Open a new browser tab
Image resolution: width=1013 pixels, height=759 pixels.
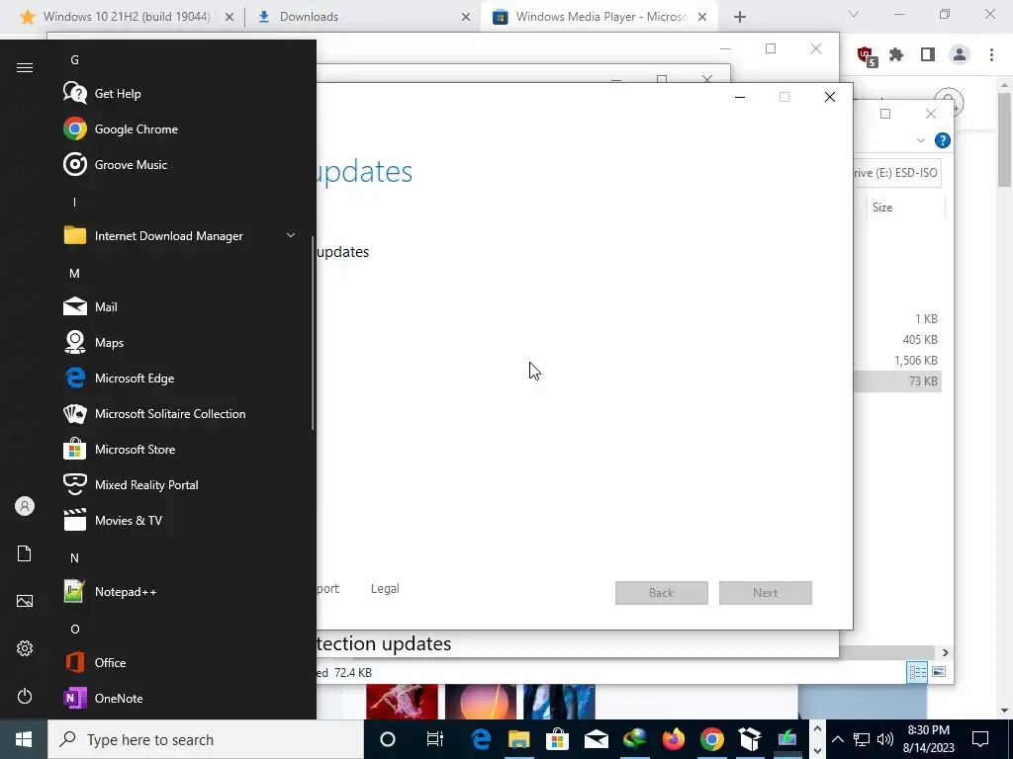[740, 18]
